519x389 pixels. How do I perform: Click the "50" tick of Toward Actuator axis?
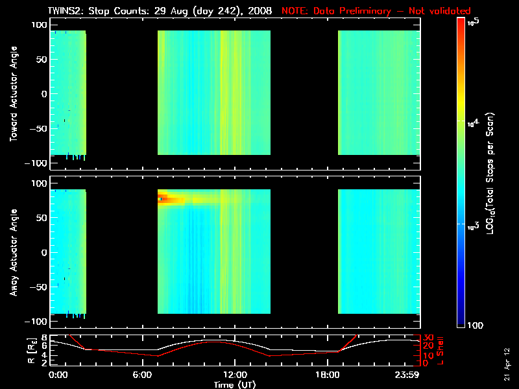pyautogui.click(x=42, y=60)
